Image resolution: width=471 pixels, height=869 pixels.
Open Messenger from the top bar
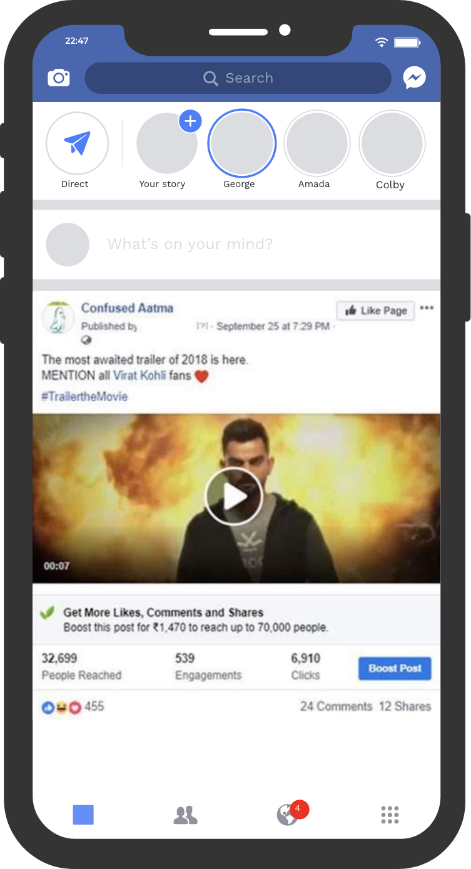414,78
